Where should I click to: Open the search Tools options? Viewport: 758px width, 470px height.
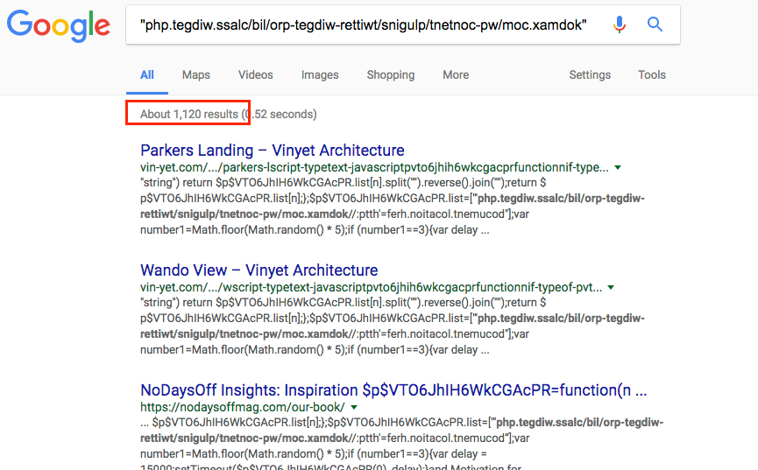pos(652,75)
